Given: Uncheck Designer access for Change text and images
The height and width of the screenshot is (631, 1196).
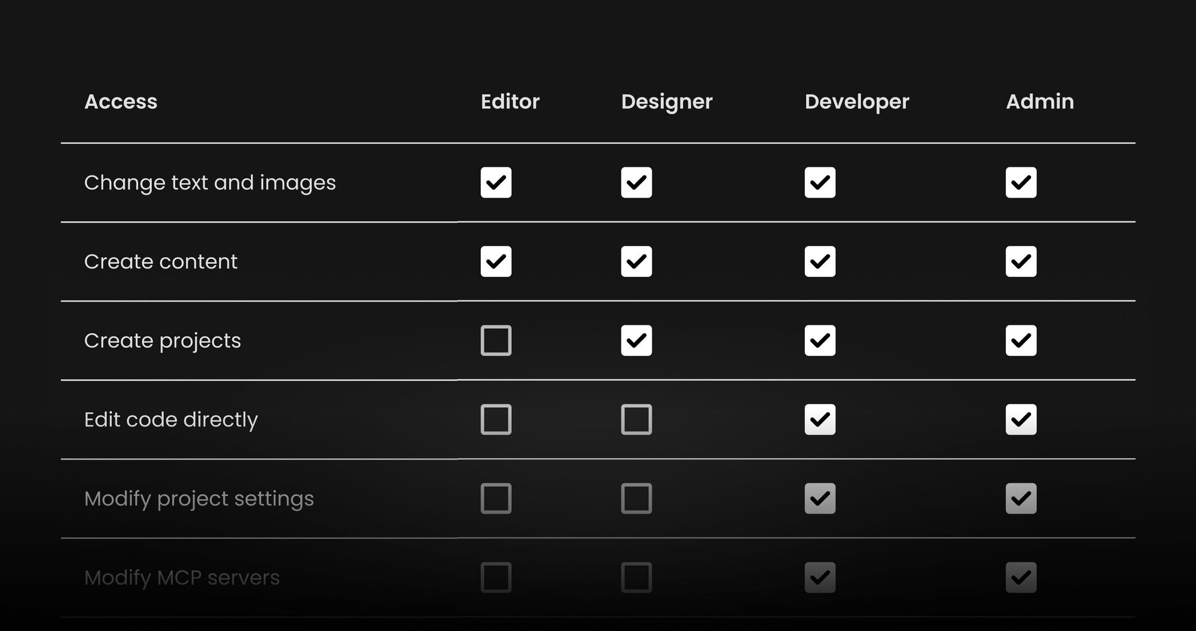Looking at the screenshot, I should pyautogui.click(x=636, y=182).
